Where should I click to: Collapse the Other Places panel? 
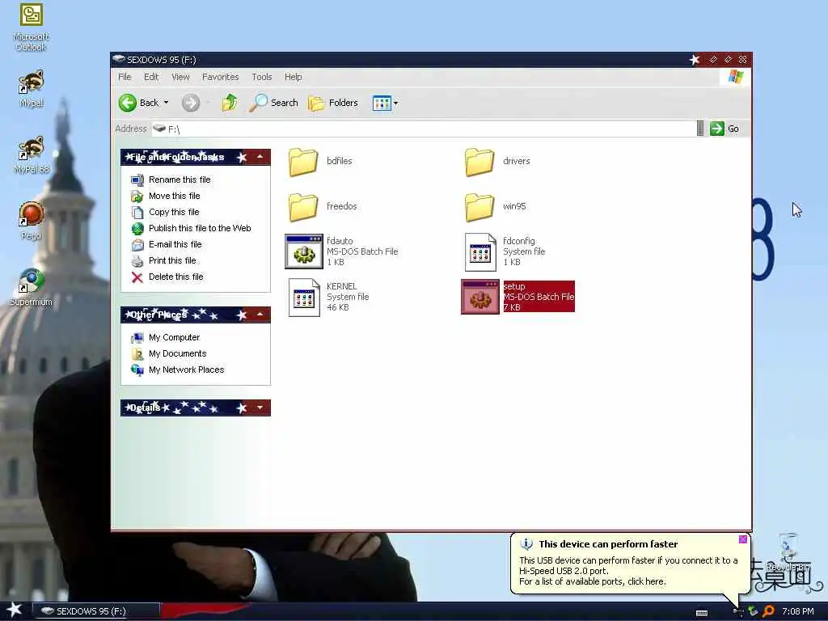coord(260,315)
